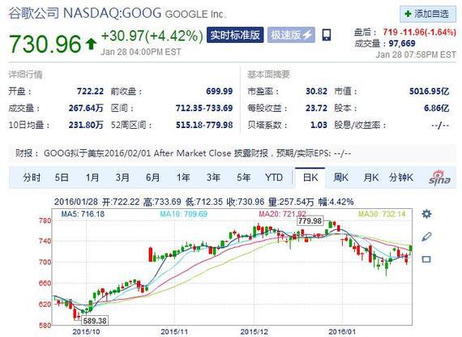Screen dimensions: 462x337
Task: Select the pencil drawing tool
Action: pos(426,237)
